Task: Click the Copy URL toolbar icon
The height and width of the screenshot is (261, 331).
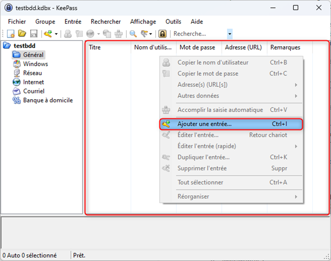Action: [x=107, y=34]
